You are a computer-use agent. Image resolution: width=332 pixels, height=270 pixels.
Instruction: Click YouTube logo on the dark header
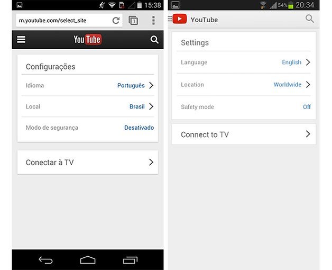[87, 40]
